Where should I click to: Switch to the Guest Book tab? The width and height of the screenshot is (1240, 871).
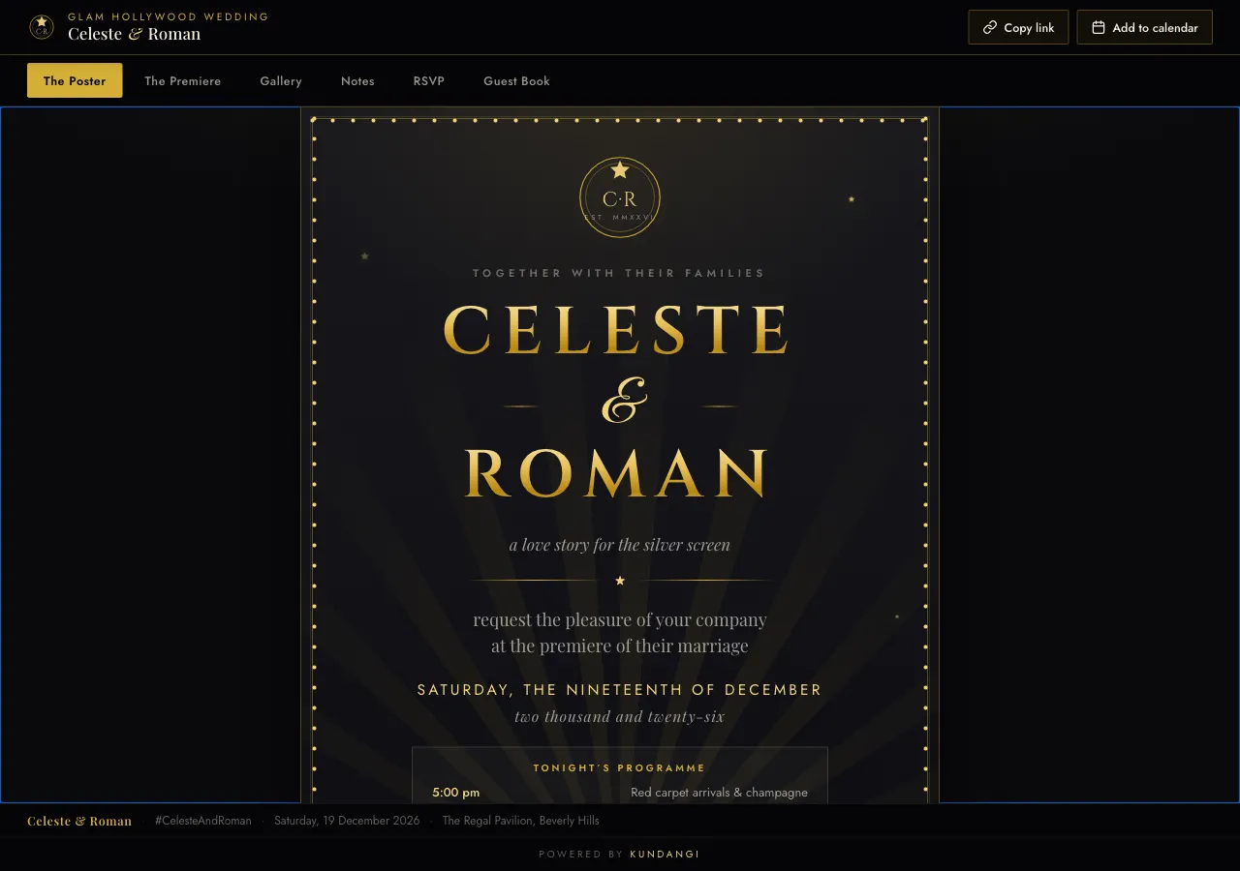click(x=516, y=80)
